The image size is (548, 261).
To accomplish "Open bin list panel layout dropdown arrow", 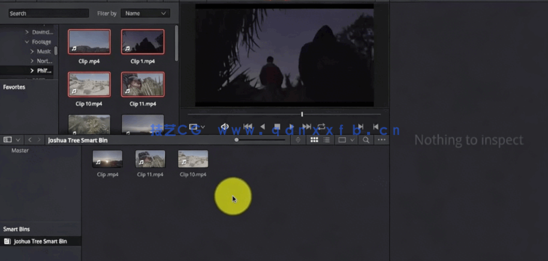I will pos(18,140).
